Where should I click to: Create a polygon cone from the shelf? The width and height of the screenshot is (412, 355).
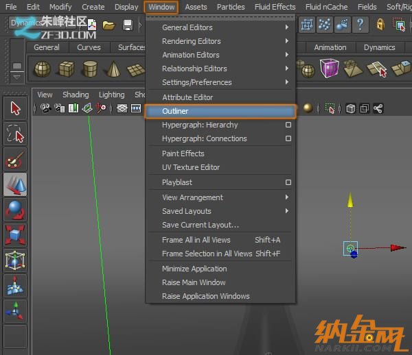(x=113, y=69)
